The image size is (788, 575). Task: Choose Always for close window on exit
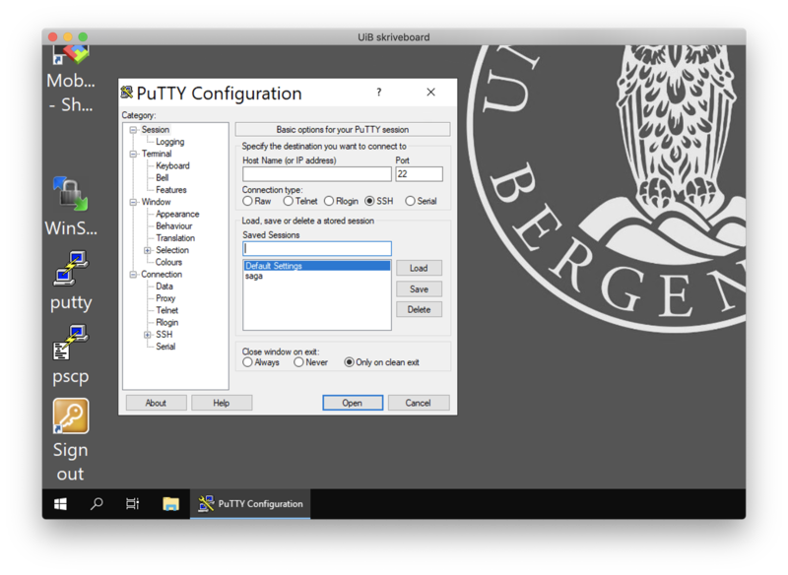(x=248, y=362)
